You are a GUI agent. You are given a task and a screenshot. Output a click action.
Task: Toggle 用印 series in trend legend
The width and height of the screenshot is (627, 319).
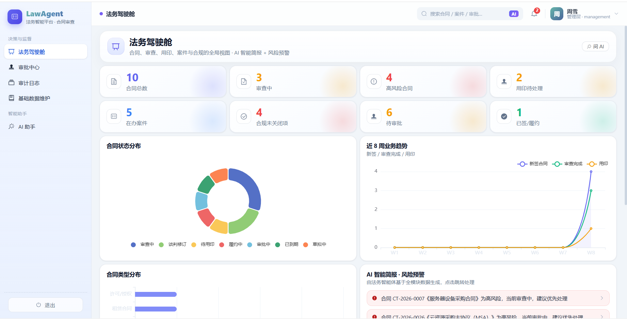coord(598,164)
